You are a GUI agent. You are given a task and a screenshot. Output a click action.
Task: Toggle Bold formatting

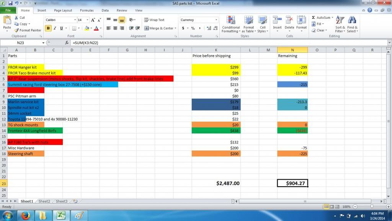(48, 28)
